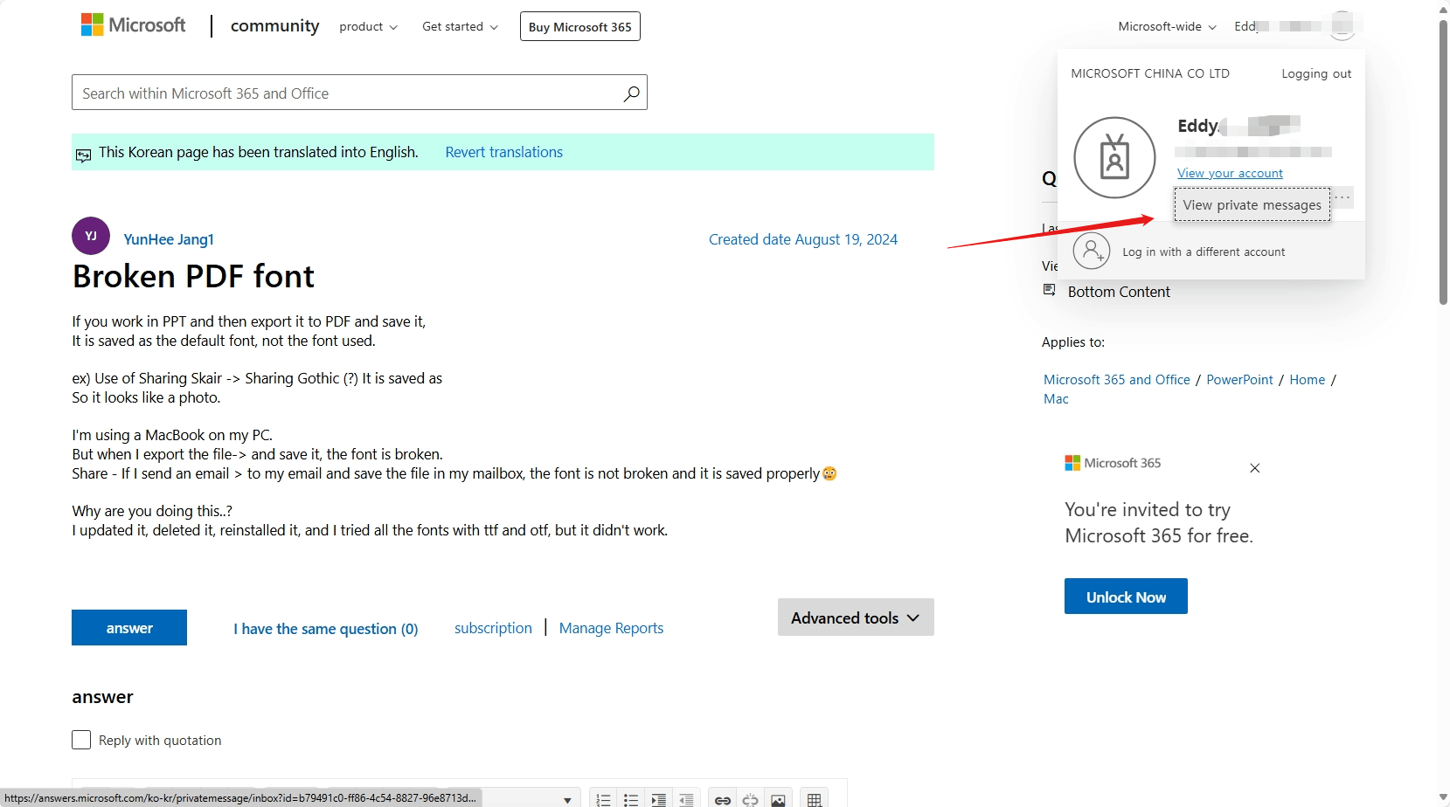Click Logging out in account panel

point(1316,74)
